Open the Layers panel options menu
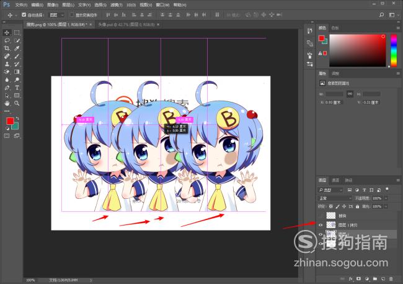 coord(398,180)
